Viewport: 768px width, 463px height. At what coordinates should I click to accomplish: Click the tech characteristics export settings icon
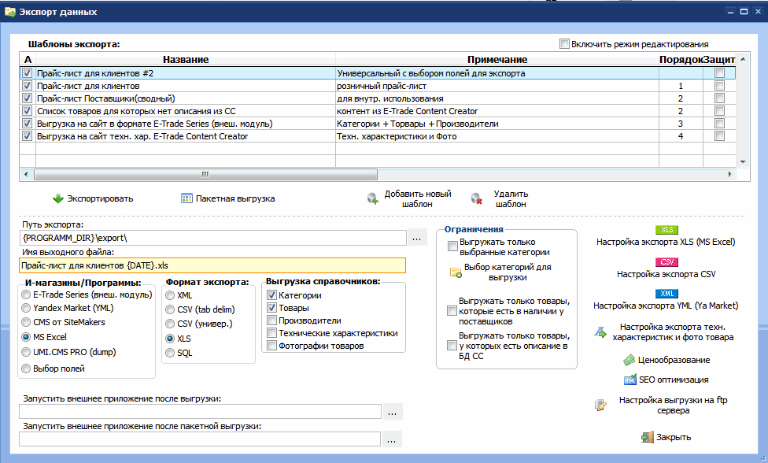click(x=600, y=332)
